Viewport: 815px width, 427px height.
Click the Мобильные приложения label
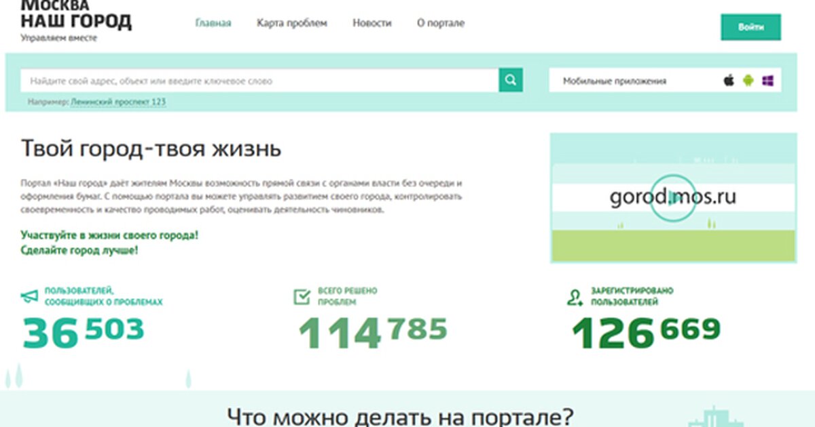[614, 81]
